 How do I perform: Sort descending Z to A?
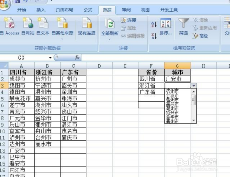[x=154, y=36]
